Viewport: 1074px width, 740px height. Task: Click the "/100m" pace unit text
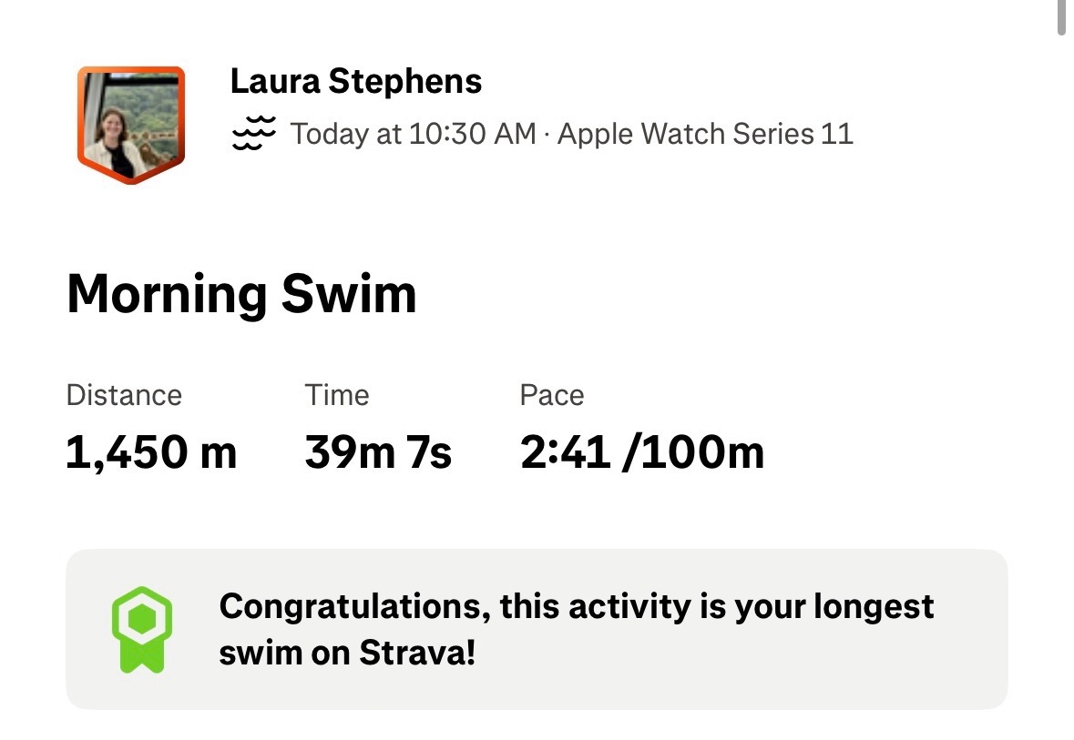point(692,452)
